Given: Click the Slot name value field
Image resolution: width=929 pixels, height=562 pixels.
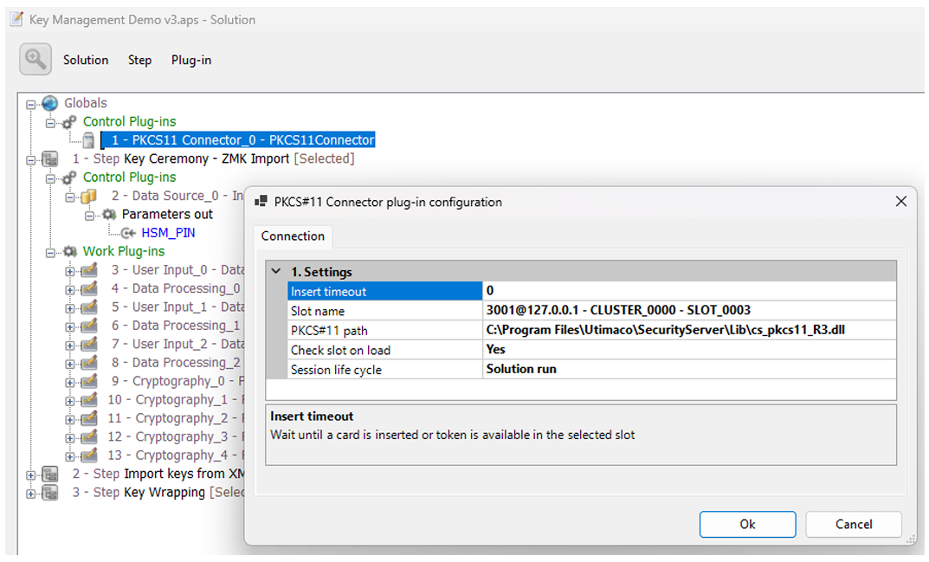Looking at the screenshot, I should point(689,310).
